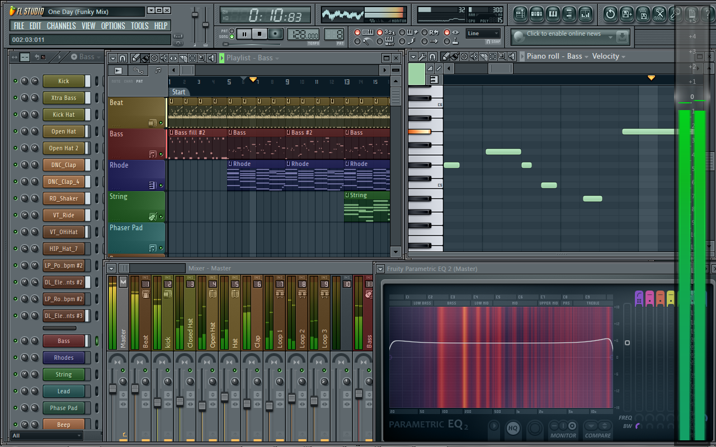Click the EQ main level slider handle

point(627,343)
